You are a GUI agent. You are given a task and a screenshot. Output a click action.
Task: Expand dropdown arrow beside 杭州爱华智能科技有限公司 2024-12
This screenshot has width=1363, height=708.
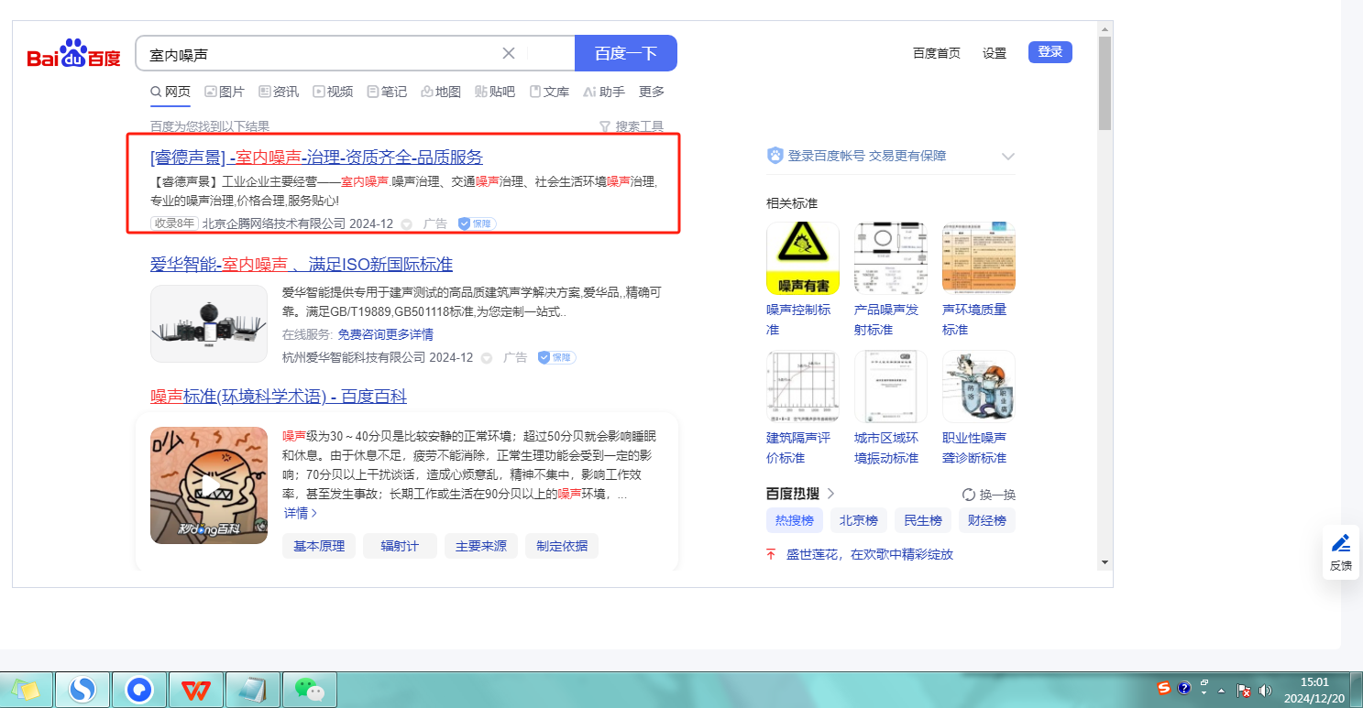pos(487,358)
